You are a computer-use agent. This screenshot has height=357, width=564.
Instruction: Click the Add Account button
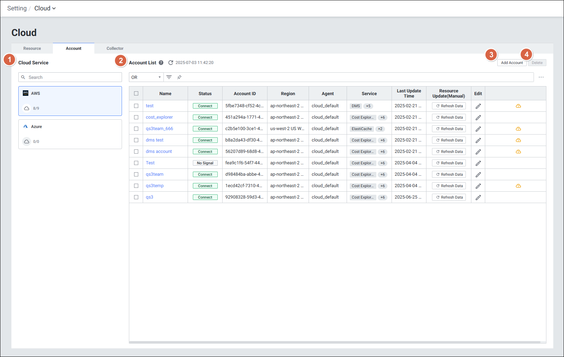coord(512,63)
